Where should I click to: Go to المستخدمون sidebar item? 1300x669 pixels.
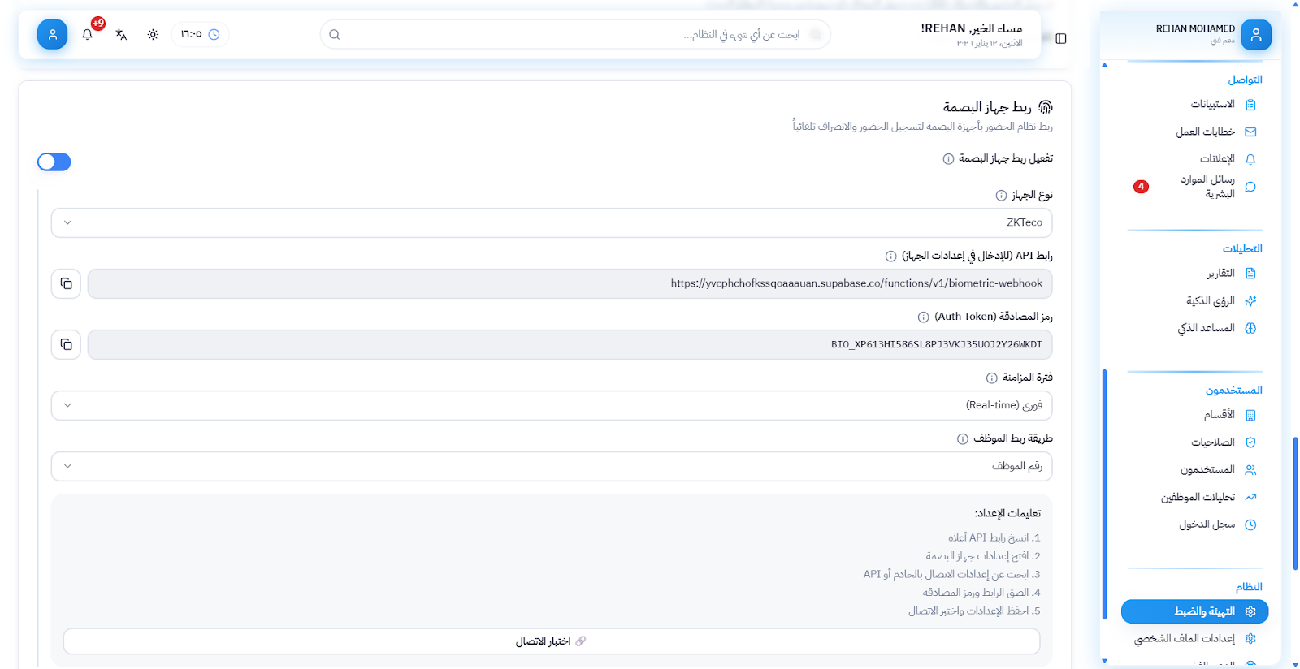(x=1208, y=470)
